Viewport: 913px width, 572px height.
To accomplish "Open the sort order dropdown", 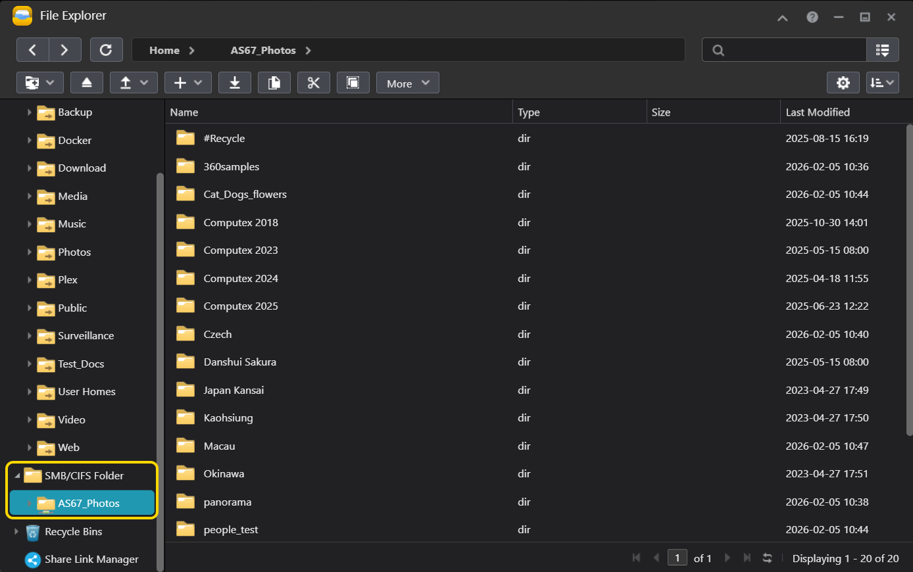I will coord(882,83).
